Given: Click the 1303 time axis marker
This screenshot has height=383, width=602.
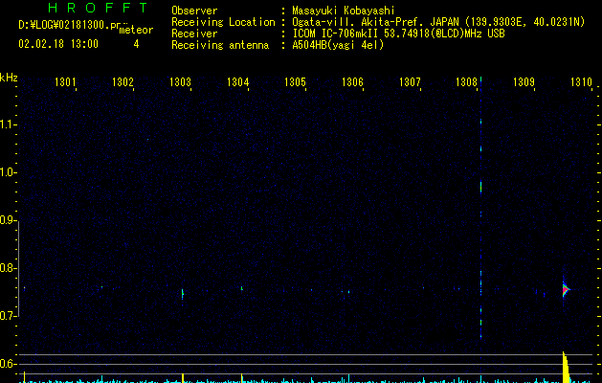Looking at the screenshot, I should click(180, 82).
